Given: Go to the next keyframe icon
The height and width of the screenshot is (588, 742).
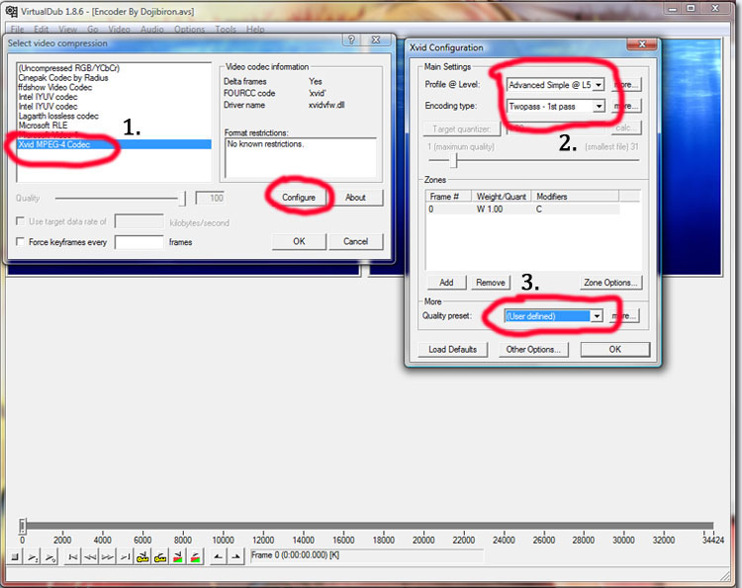Looking at the screenshot, I should [x=160, y=556].
